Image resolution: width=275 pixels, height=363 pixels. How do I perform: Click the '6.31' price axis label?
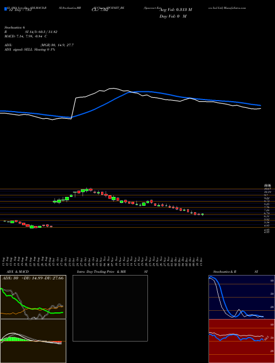pyautogui.click(x=267, y=216)
